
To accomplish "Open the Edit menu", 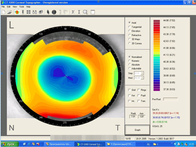I will click(x=8, y=7).
